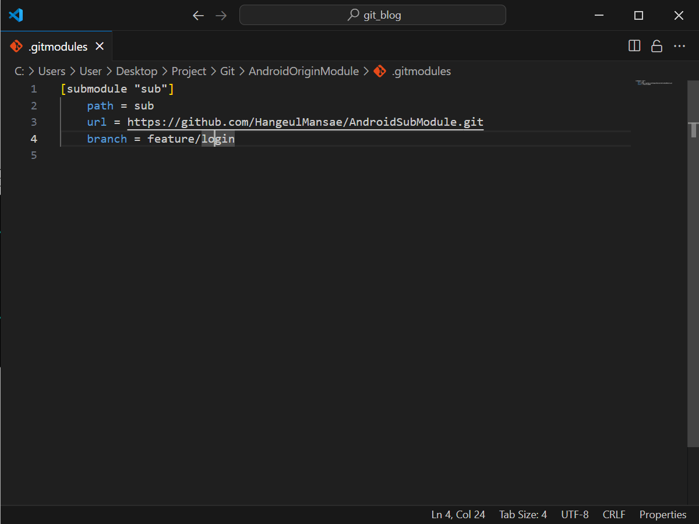Close the .gitmodules tab
699x524 pixels.
(100, 46)
